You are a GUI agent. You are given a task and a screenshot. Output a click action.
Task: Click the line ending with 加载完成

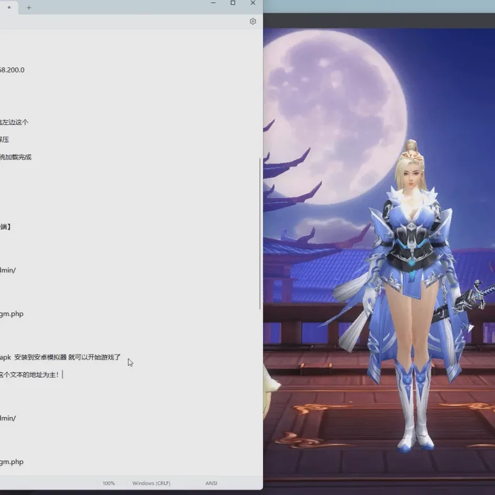15,157
